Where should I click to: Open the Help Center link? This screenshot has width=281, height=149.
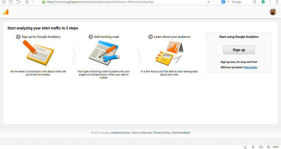pyautogui.click(x=251, y=67)
